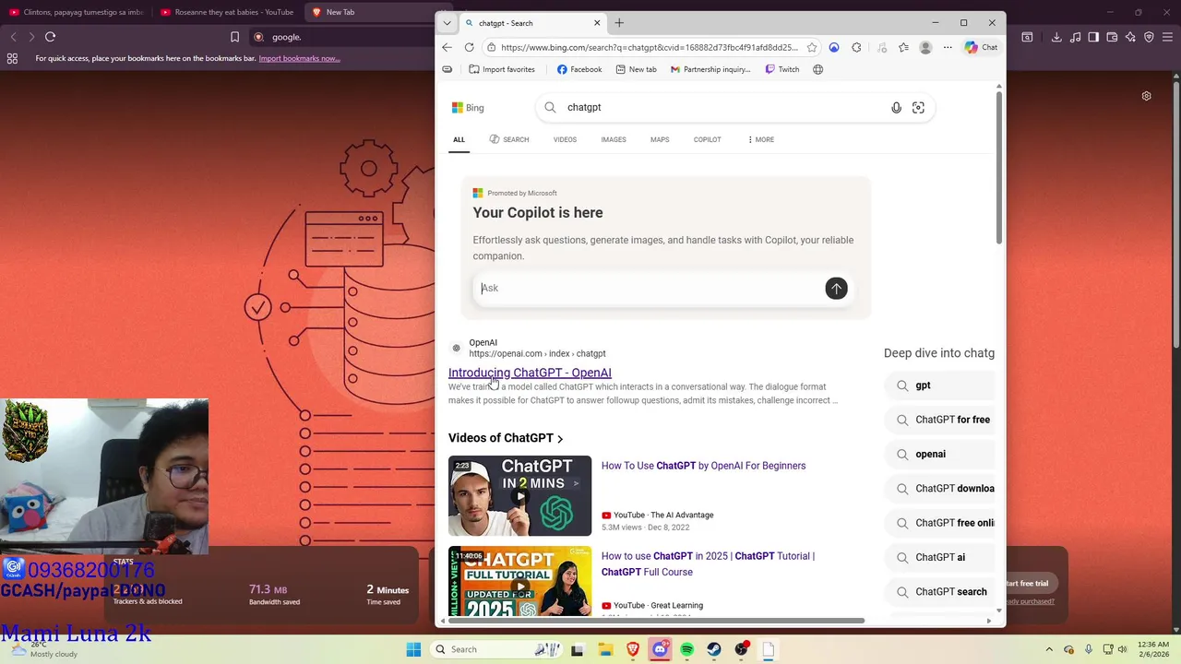
Task: Start voice search with microphone icon
Action: [x=896, y=108]
